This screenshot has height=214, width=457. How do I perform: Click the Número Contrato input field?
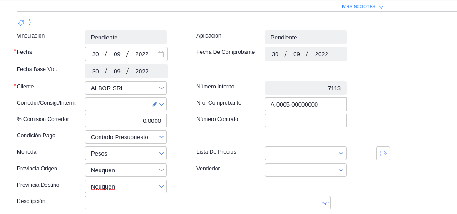(x=305, y=121)
